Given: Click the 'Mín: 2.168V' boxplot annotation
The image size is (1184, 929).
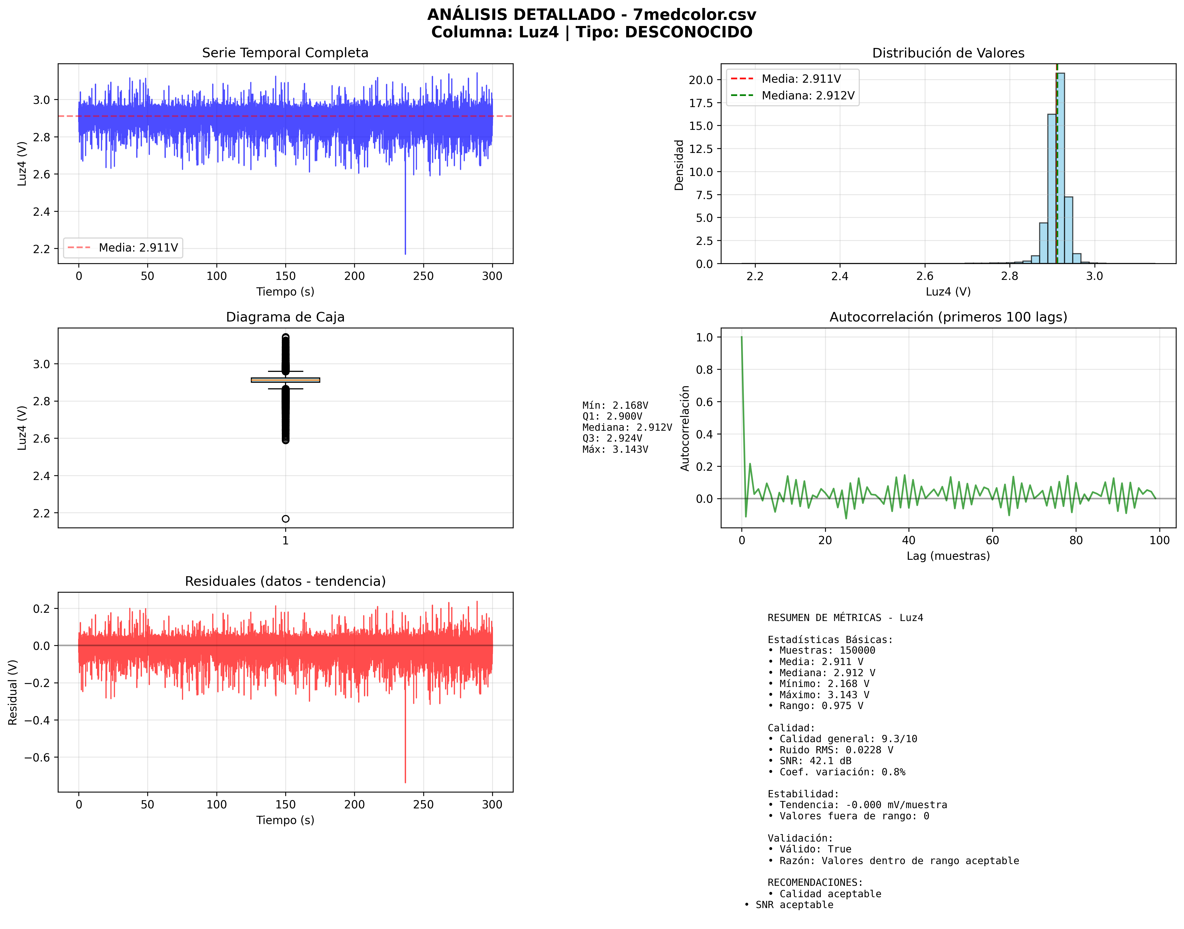Looking at the screenshot, I should pos(615,405).
